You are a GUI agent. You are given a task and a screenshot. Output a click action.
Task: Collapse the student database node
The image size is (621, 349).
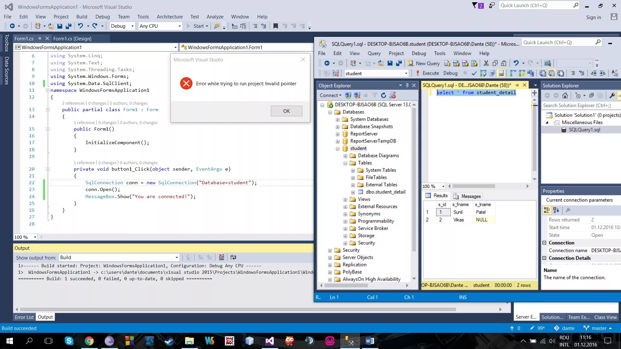pyautogui.click(x=338, y=149)
